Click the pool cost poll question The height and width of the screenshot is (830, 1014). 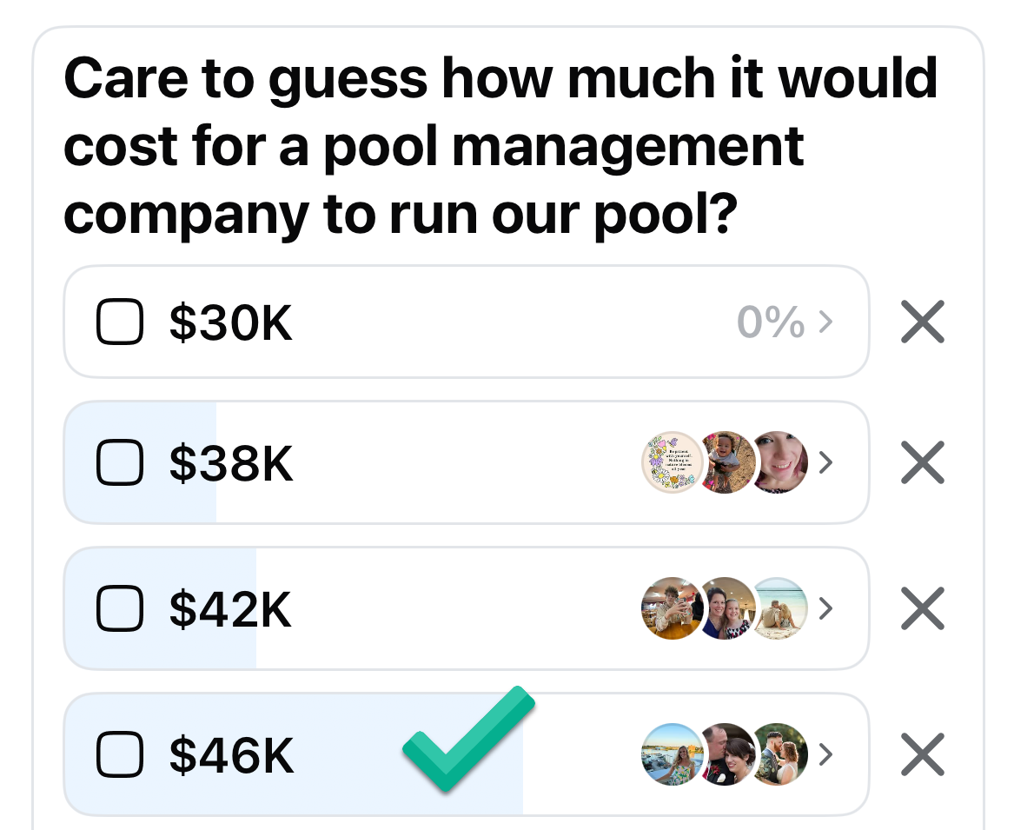tap(500, 145)
